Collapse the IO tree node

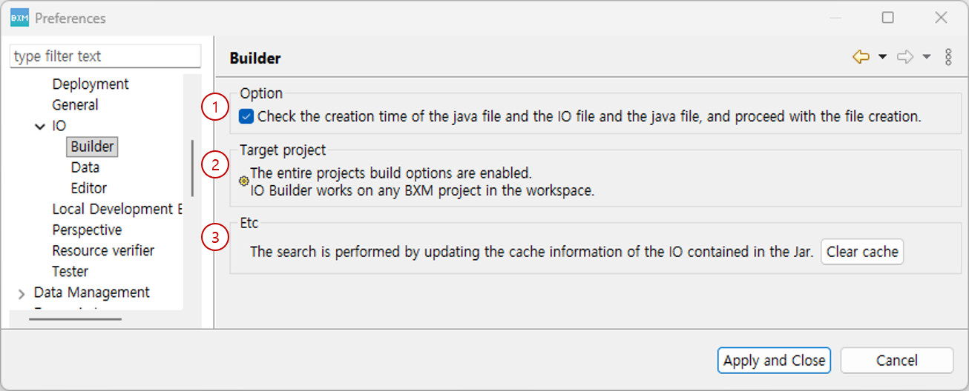[40, 127]
